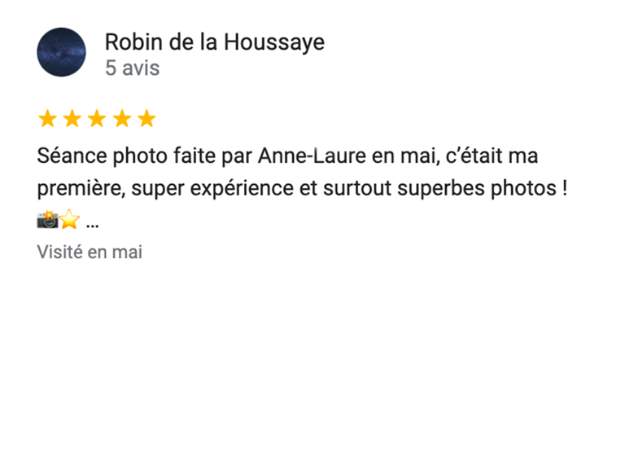Click the words 'en mai' in review body
The height and width of the screenshot is (474, 625).
coord(406,156)
